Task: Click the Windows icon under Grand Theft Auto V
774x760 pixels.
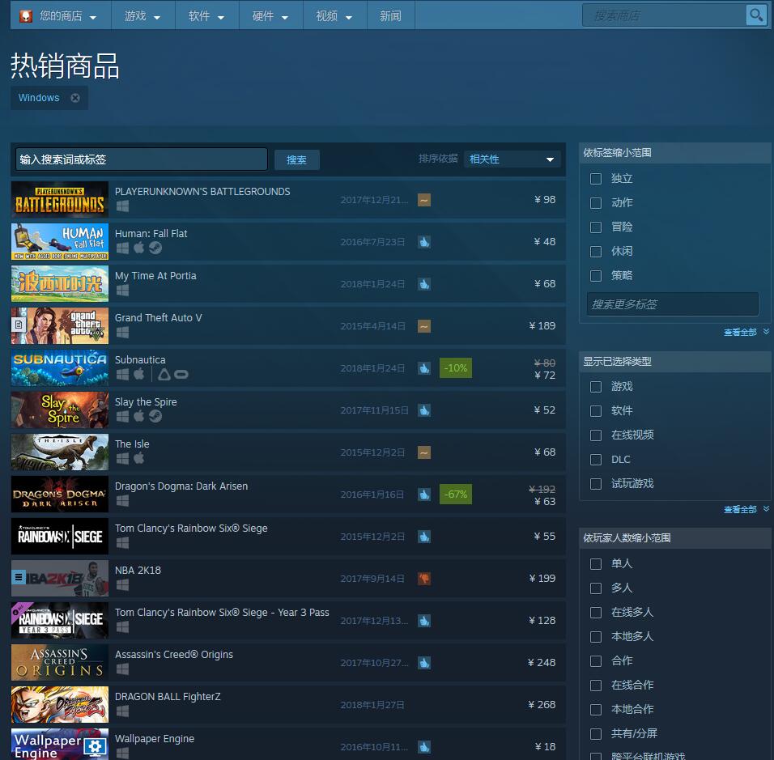Action: [x=122, y=332]
